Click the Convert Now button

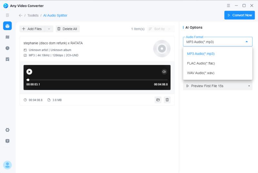tap(239, 15)
